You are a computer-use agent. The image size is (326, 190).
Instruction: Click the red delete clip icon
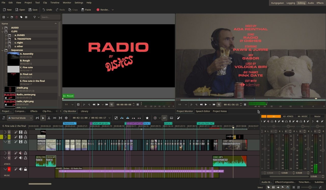click(17, 17)
